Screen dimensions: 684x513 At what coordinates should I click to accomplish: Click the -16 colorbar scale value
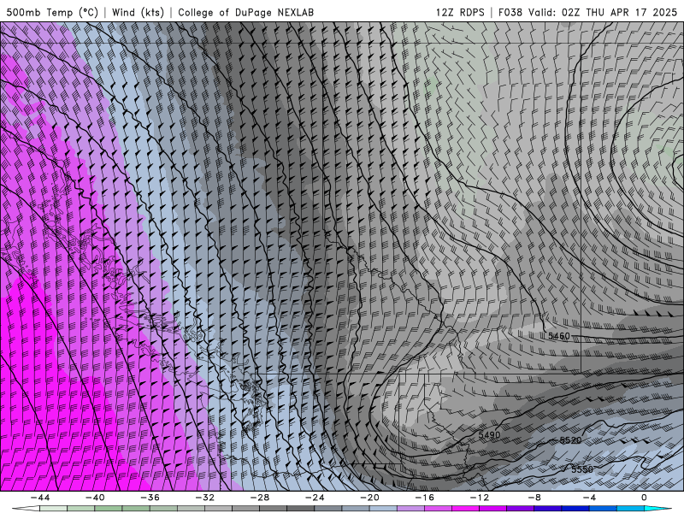[424, 498]
